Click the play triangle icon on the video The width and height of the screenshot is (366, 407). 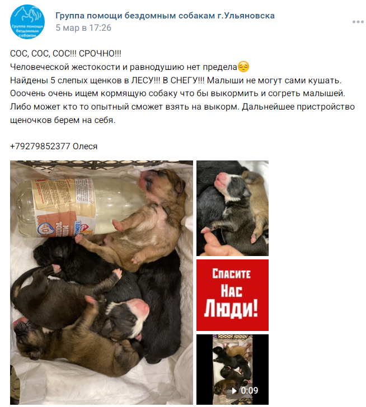pos(234,390)
